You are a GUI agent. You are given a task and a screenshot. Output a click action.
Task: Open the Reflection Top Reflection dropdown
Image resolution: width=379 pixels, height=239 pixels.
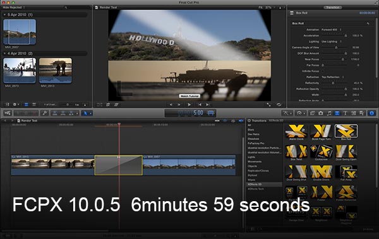pyautogui.click(x=332, y=77)
